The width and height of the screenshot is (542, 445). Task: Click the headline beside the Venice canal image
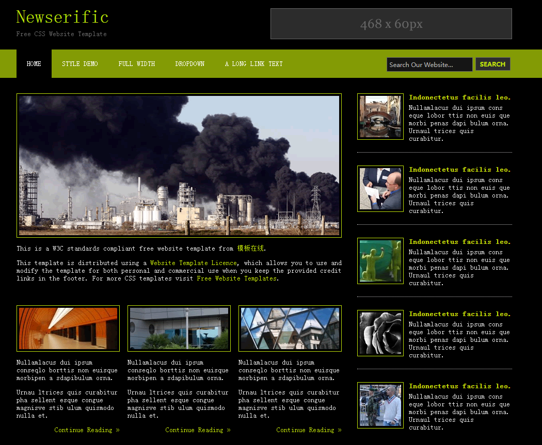click(x=460, y=97)
